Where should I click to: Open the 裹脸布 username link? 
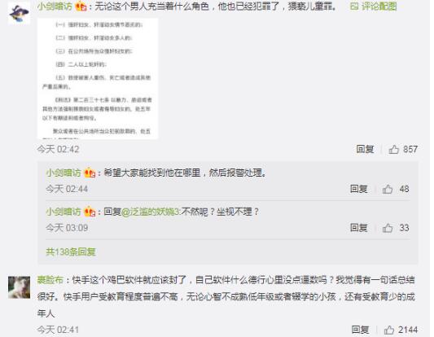coord(50,280)
